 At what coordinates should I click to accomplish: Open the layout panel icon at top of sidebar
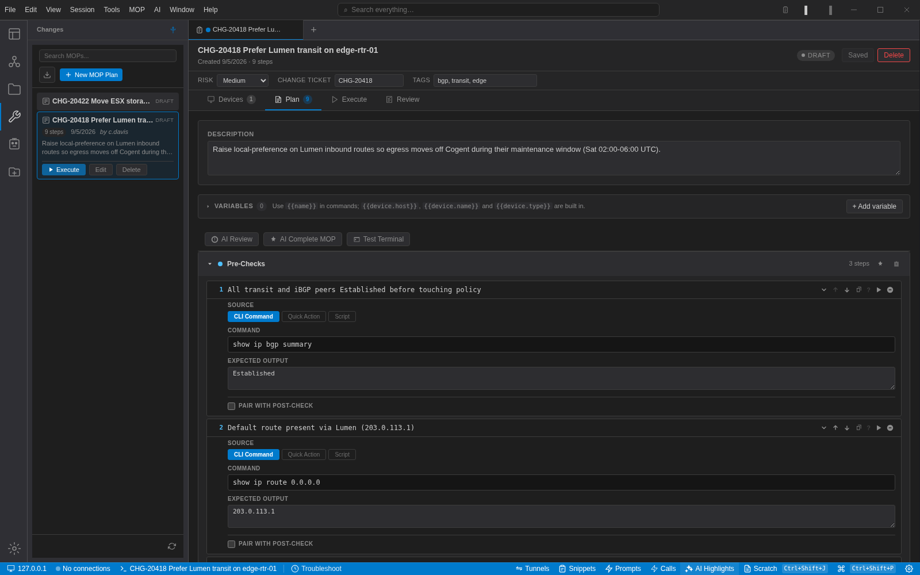click(x=14, y=34)
